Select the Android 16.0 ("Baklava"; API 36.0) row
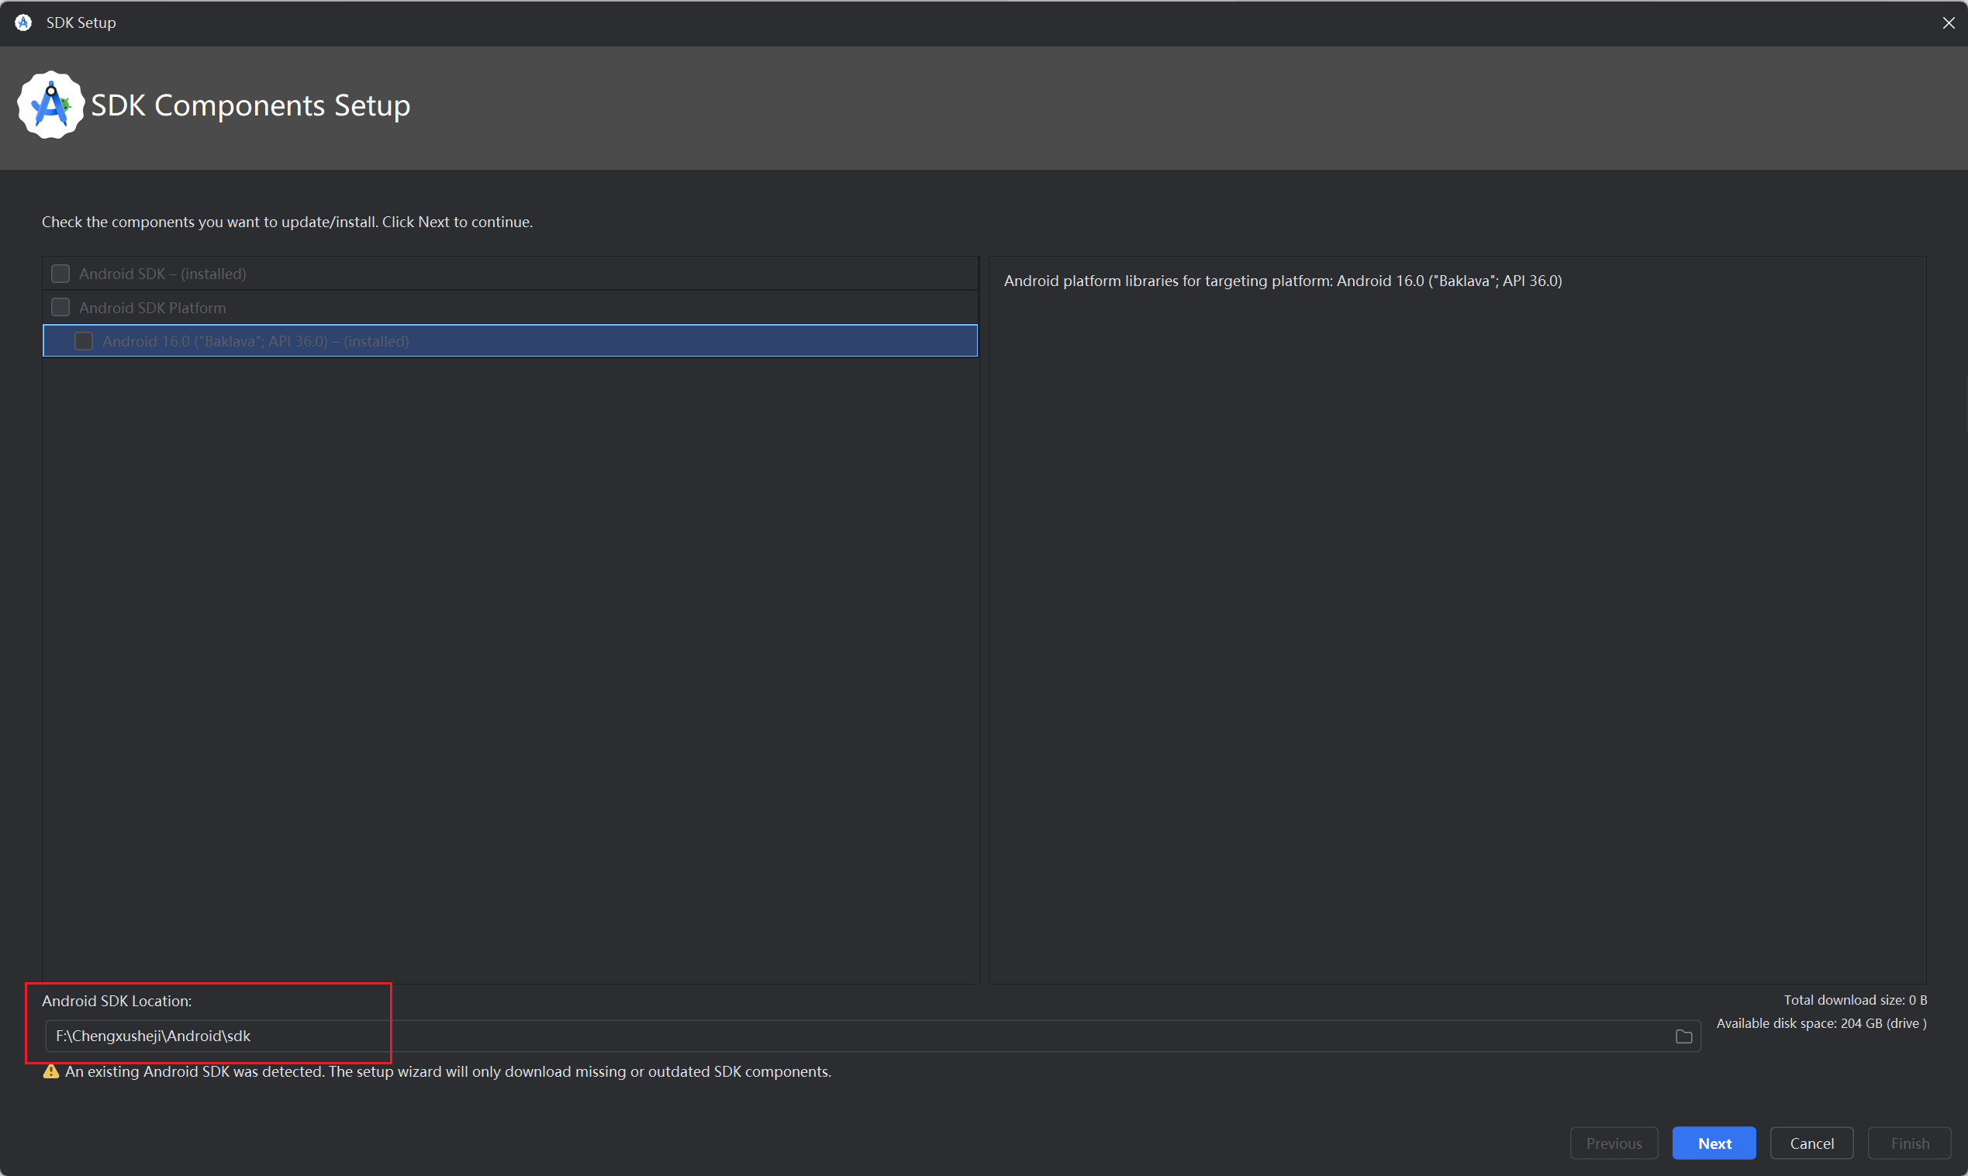 point(509,341)
